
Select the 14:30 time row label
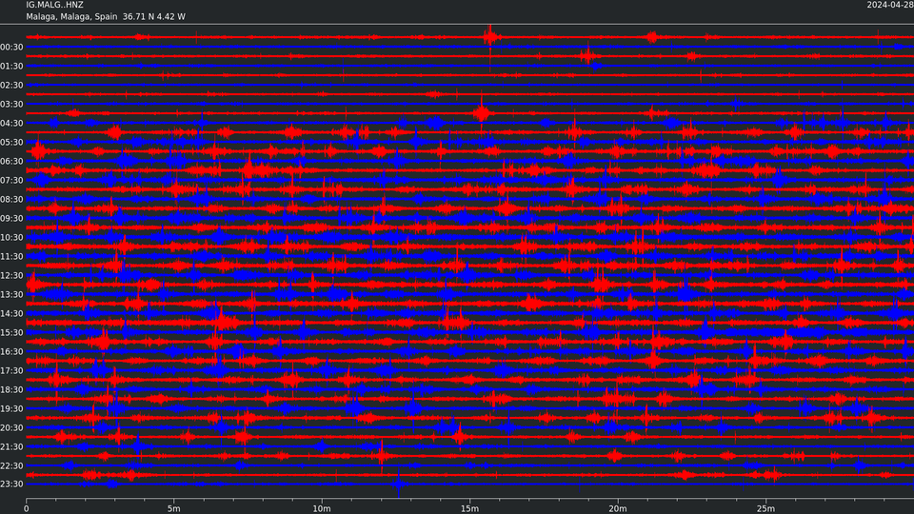11,313
